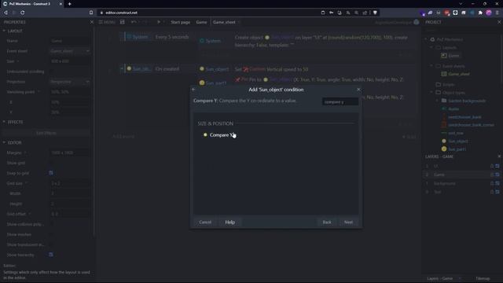Click the redo icon in toolbar
The image size is (503, 283).
(145, 22)
